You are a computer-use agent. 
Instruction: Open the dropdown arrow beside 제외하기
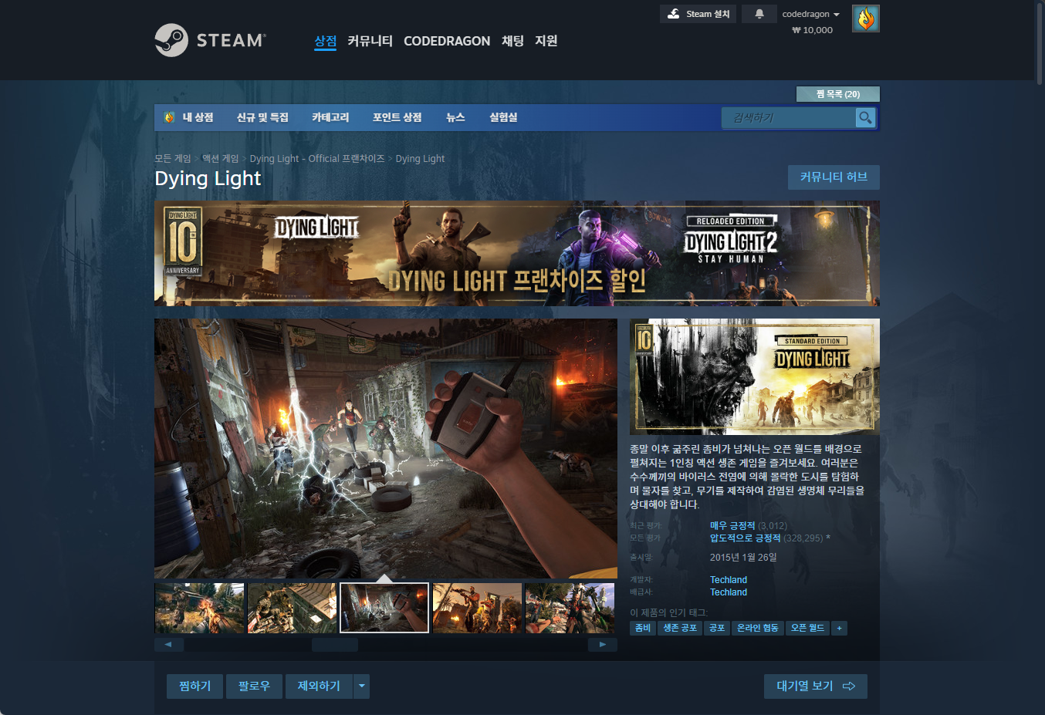tap(361, 686)
